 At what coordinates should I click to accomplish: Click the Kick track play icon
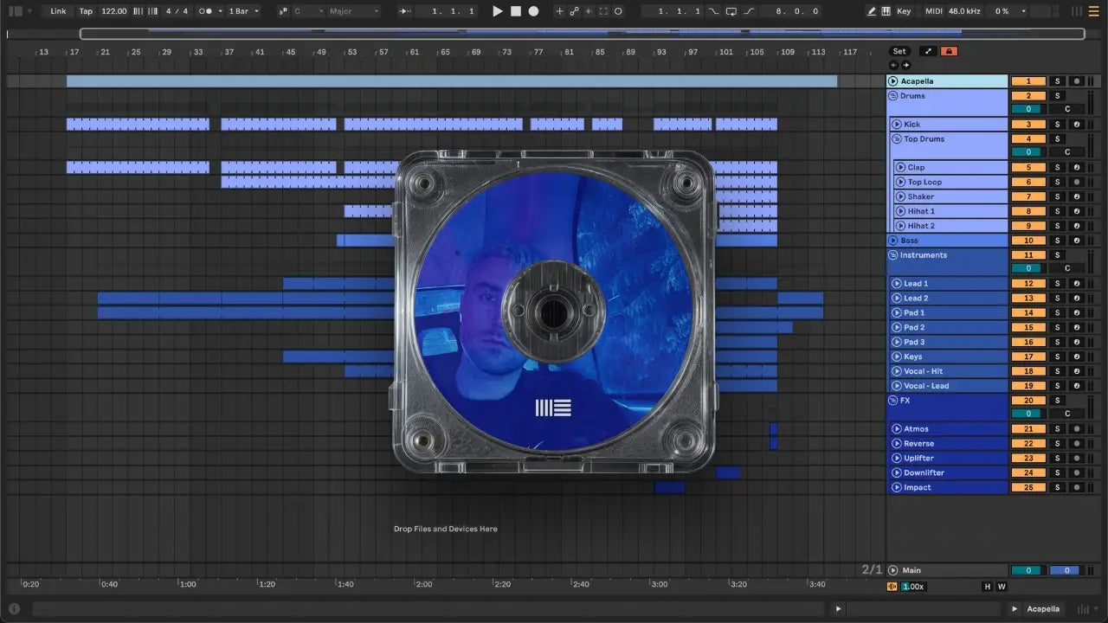click(897, 125)
